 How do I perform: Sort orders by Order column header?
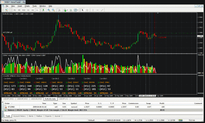(x=7, y=103)
